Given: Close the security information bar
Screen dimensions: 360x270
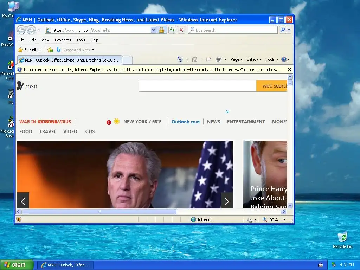Looking at the screenshot, I should [x=290, y=69].
